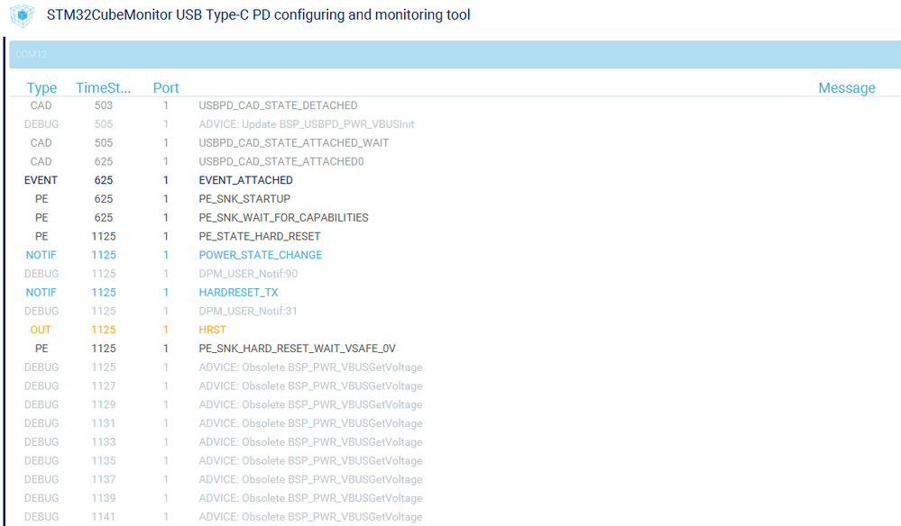The height and width of the screenshot is (526, 901).
Task: Select the USBPD_CAD_STATE_DETACHED message
Action: (x=278, y=105)
